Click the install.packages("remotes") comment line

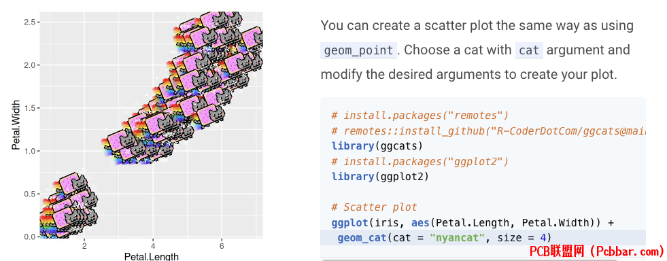[x=420, y=115]
